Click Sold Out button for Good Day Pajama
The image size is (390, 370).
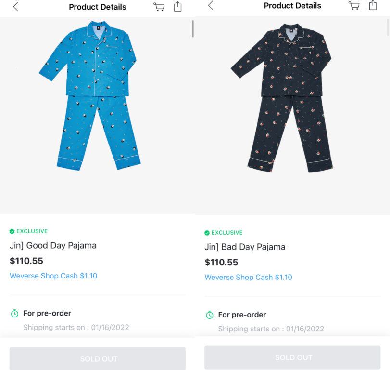pos(98,358)
